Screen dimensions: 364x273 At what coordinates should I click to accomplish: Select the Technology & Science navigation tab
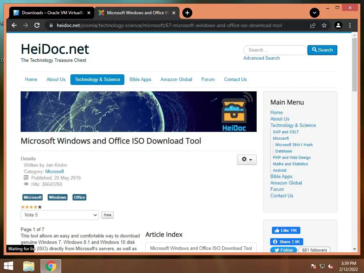(x=97, y=79)
